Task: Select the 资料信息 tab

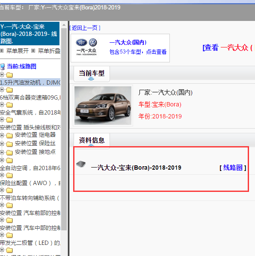Action: [x=92, y=141]
